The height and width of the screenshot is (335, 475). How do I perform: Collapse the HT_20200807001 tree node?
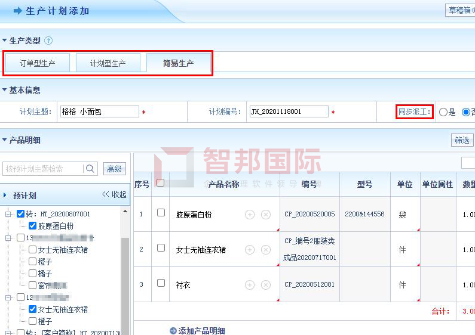point(8,214)
